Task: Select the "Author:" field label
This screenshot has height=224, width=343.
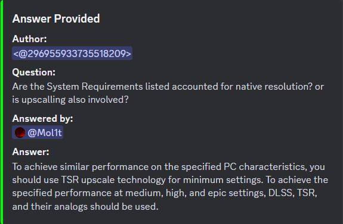Action: coord(30,39)
